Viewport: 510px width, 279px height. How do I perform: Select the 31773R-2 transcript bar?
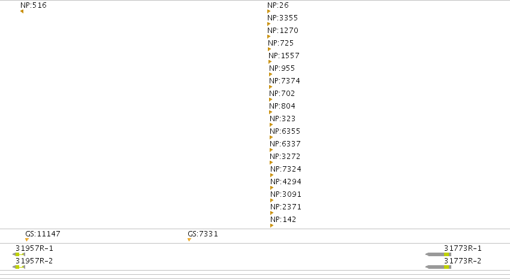point(439,267)
